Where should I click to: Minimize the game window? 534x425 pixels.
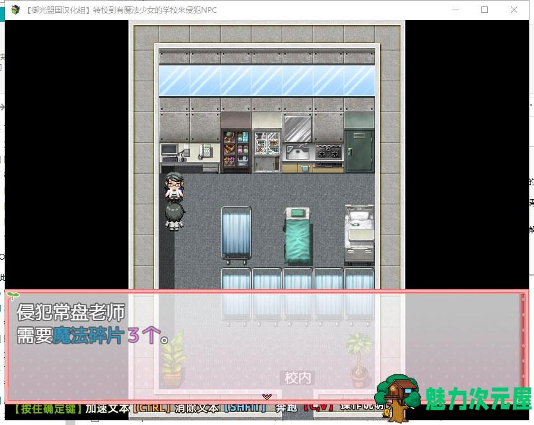click(456, 10)
